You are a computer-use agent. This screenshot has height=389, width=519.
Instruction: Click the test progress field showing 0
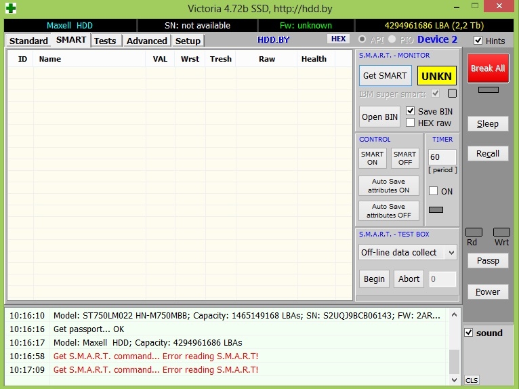tap(442, 279)
